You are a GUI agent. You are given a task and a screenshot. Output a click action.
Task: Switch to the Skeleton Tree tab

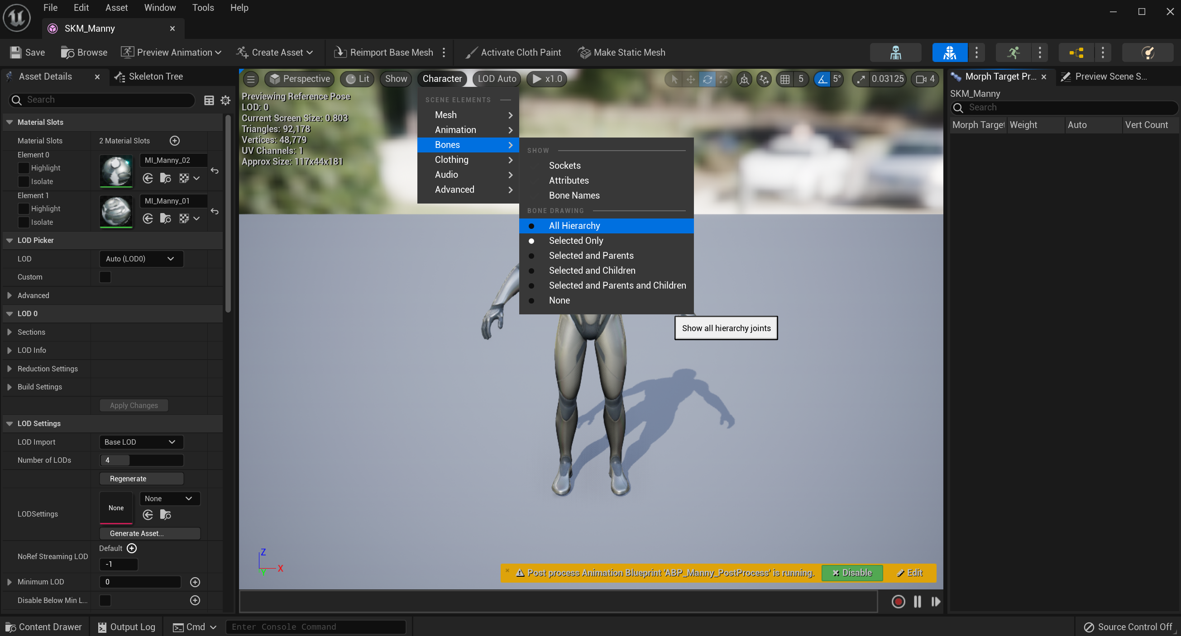click(148, 76)
